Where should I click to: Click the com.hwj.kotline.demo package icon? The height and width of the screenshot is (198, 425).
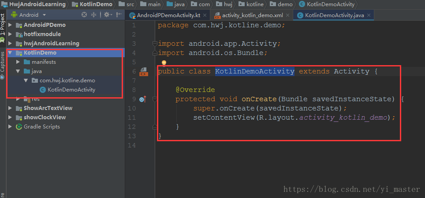[x=35, y=81]
